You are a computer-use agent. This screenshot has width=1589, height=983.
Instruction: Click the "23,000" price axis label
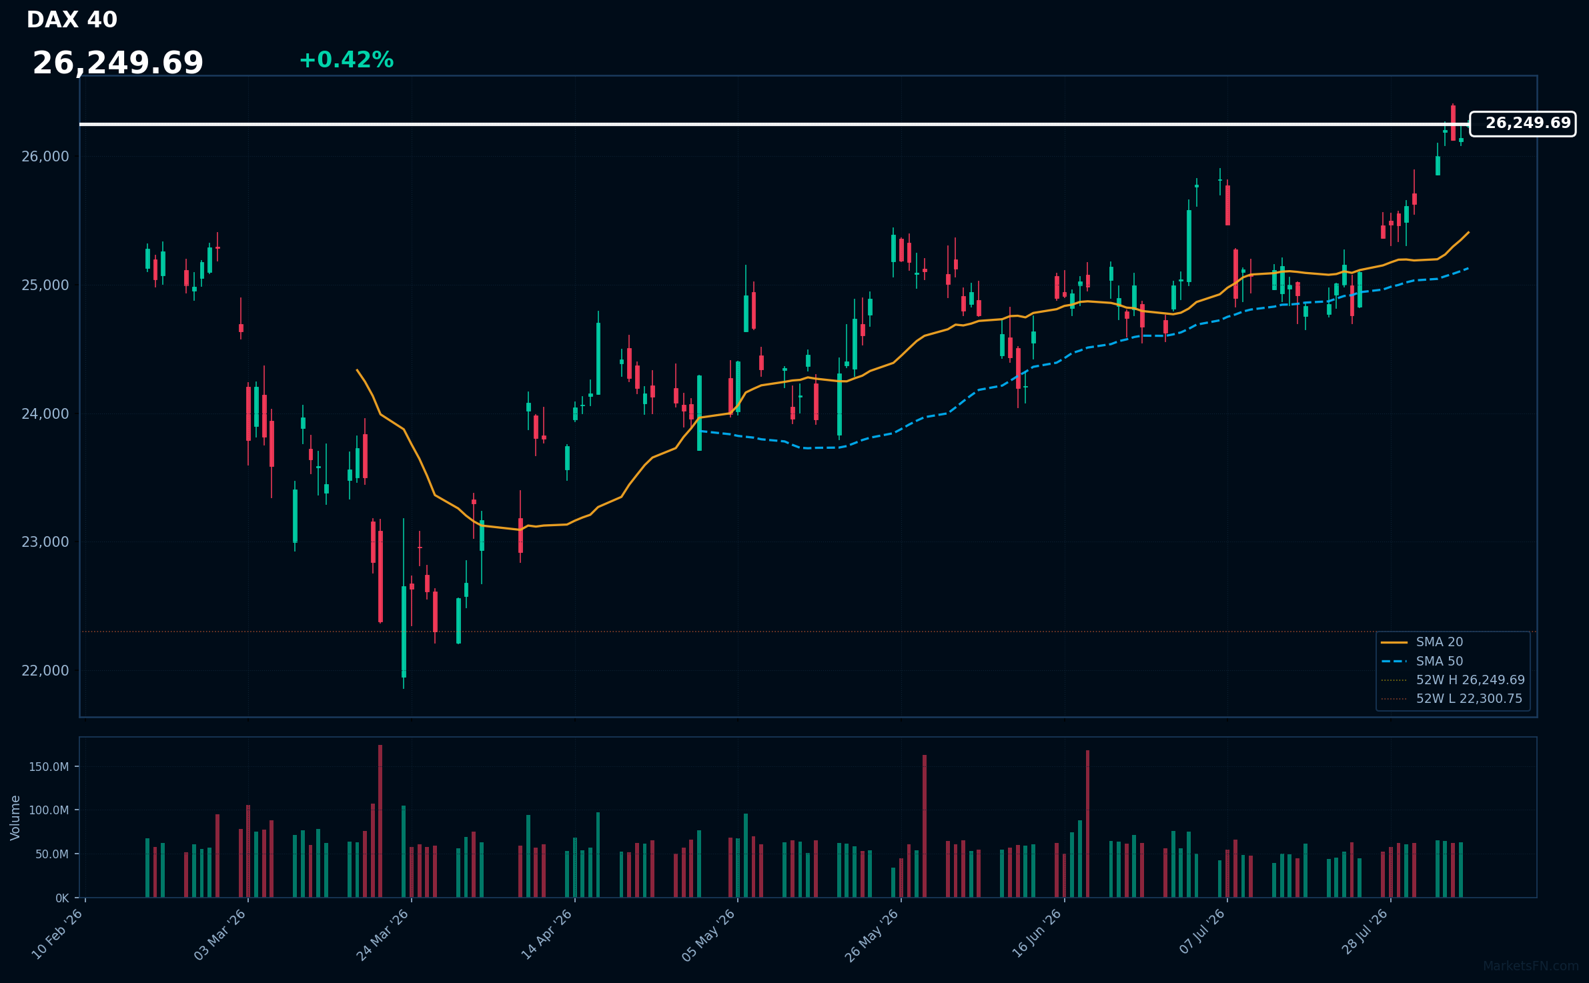pos(45,542)
